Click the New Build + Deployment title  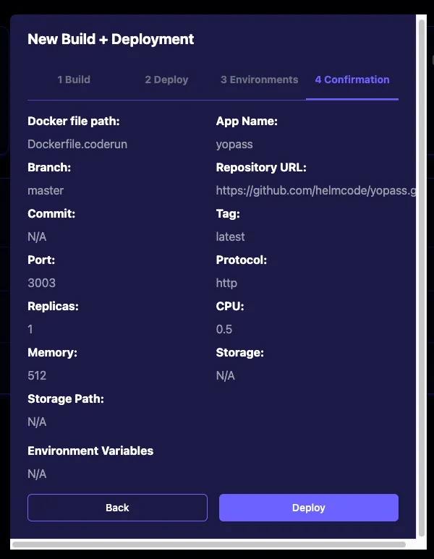pos(111,39)
